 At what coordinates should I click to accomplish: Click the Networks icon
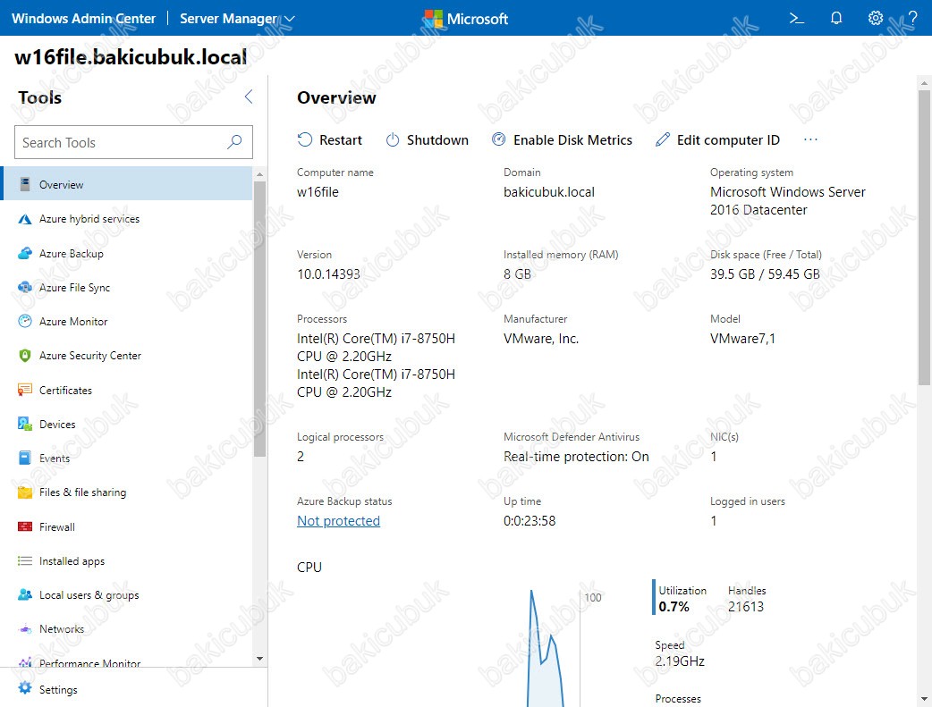(25, 628)
